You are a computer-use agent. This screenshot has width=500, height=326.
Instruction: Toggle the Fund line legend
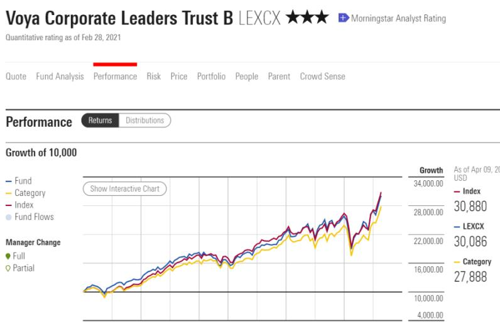coord(19,181)
